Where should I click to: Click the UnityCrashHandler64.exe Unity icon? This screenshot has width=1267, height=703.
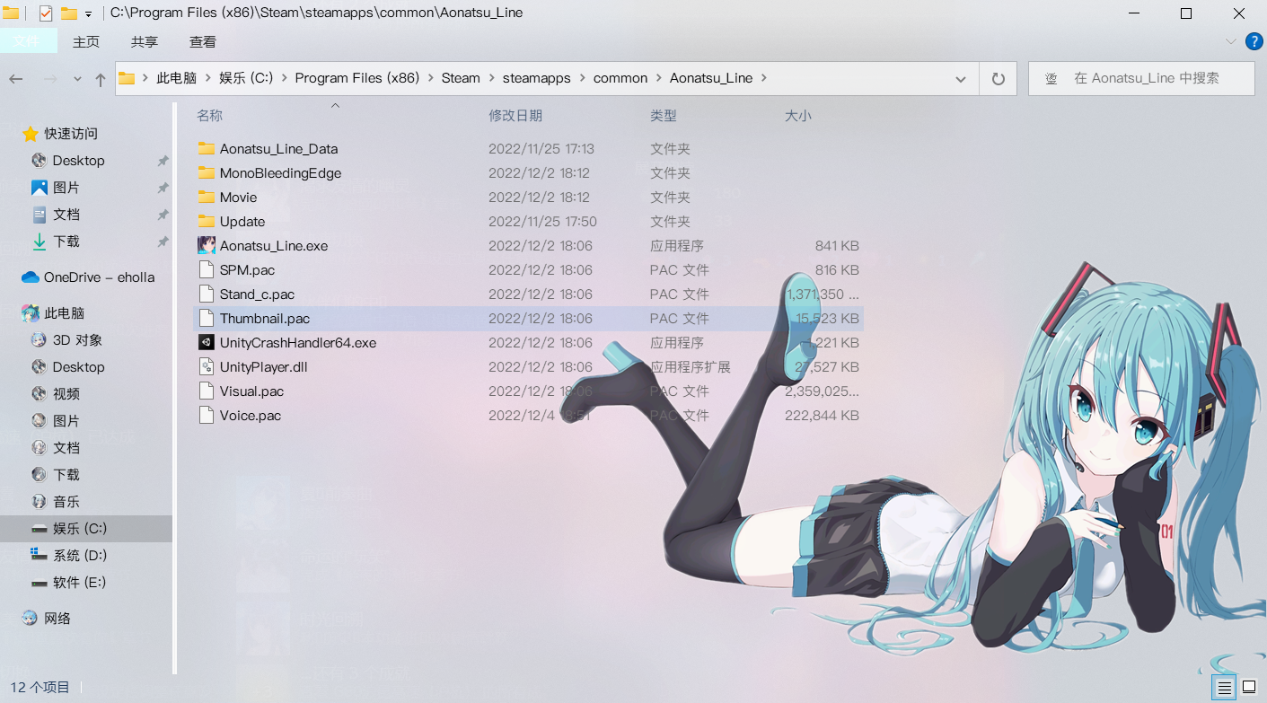pos(207,343)
